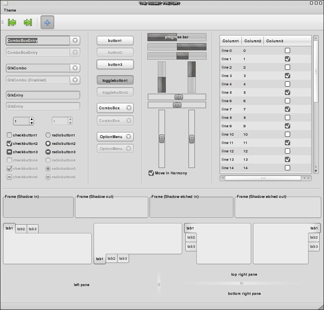Click inside the ComboBoxEntry text field
324x310 pixels.
(38, 41)
